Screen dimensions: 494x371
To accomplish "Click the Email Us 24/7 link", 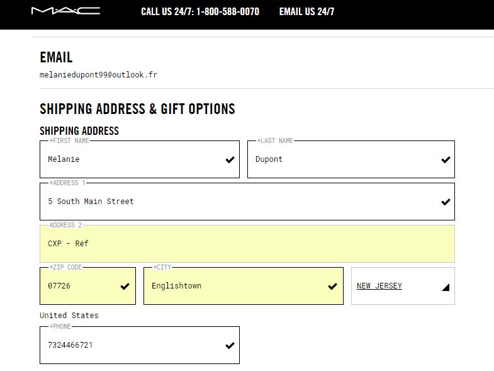I will 306,12.
